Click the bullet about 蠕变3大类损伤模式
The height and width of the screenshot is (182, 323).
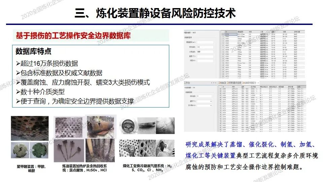click(83, 82)
